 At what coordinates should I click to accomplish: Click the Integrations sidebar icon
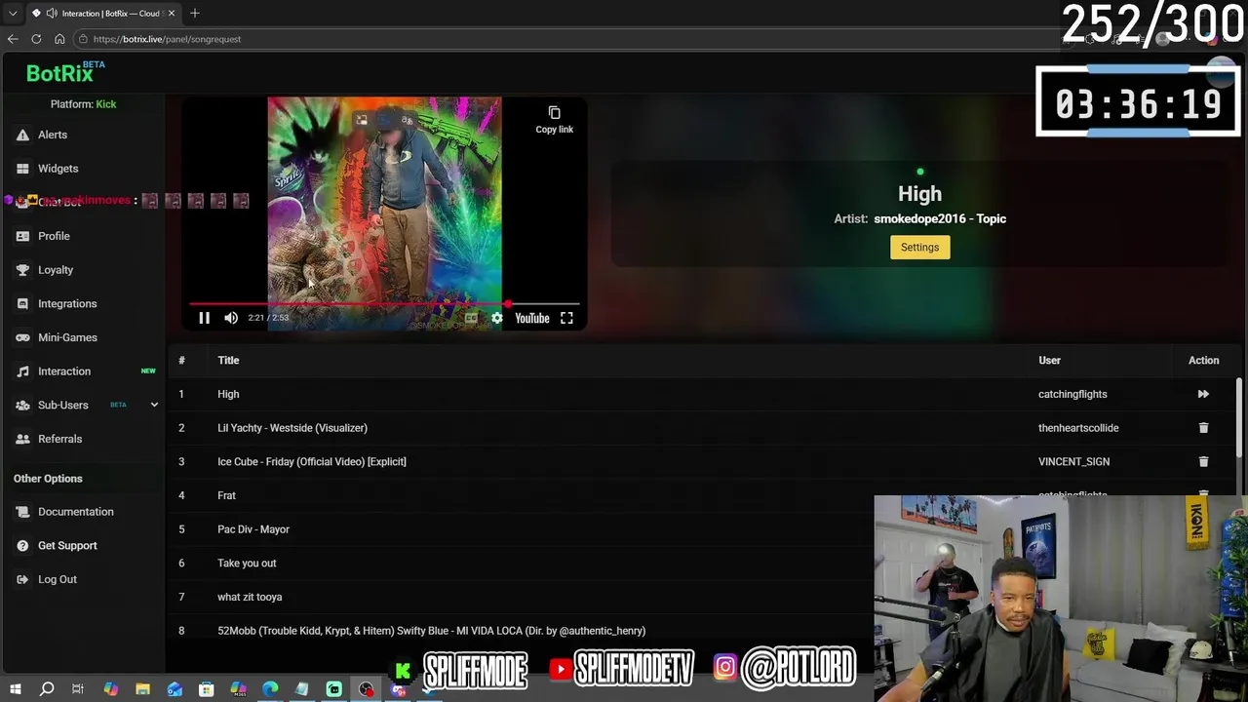coord(22,304)
